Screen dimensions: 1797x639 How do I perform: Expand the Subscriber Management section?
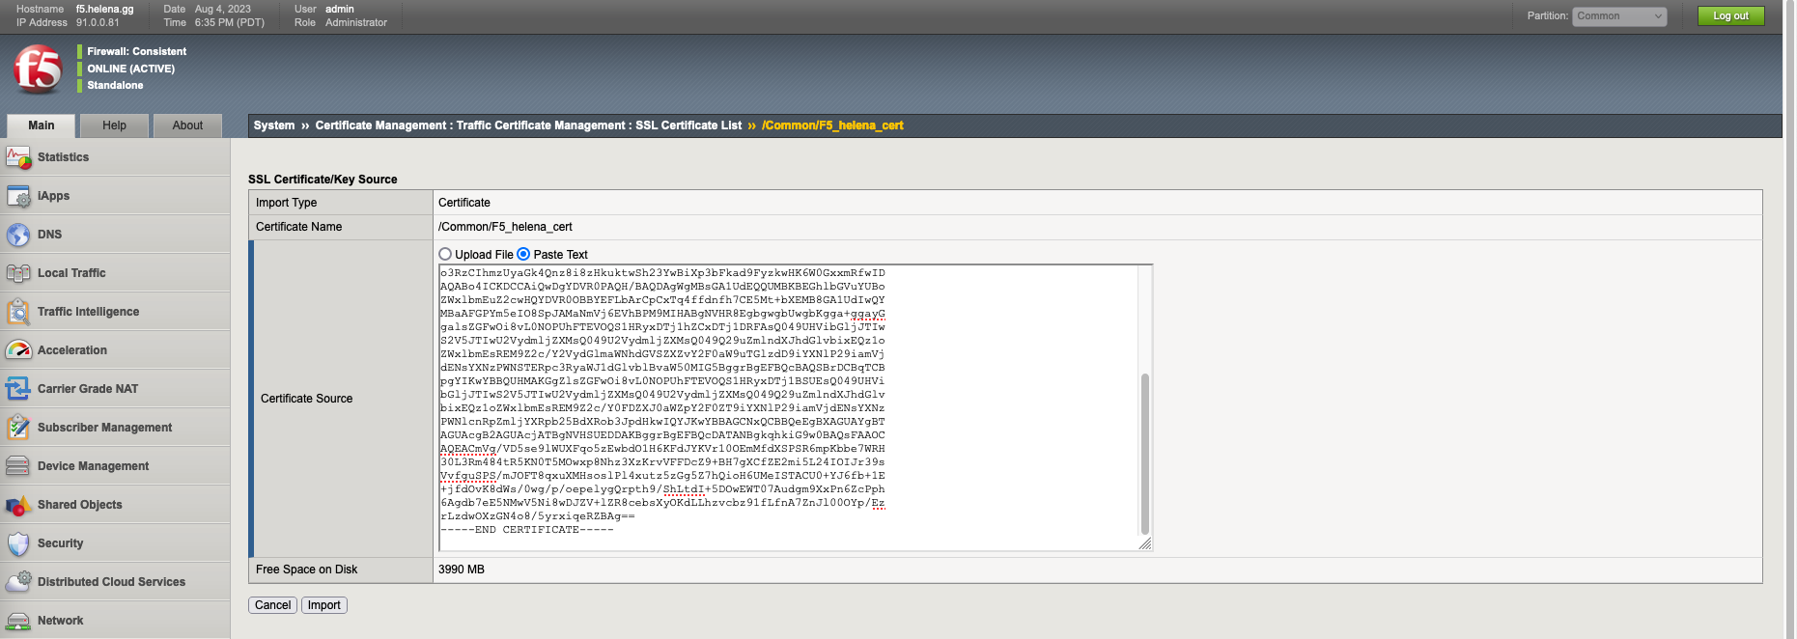click(104, 428)
